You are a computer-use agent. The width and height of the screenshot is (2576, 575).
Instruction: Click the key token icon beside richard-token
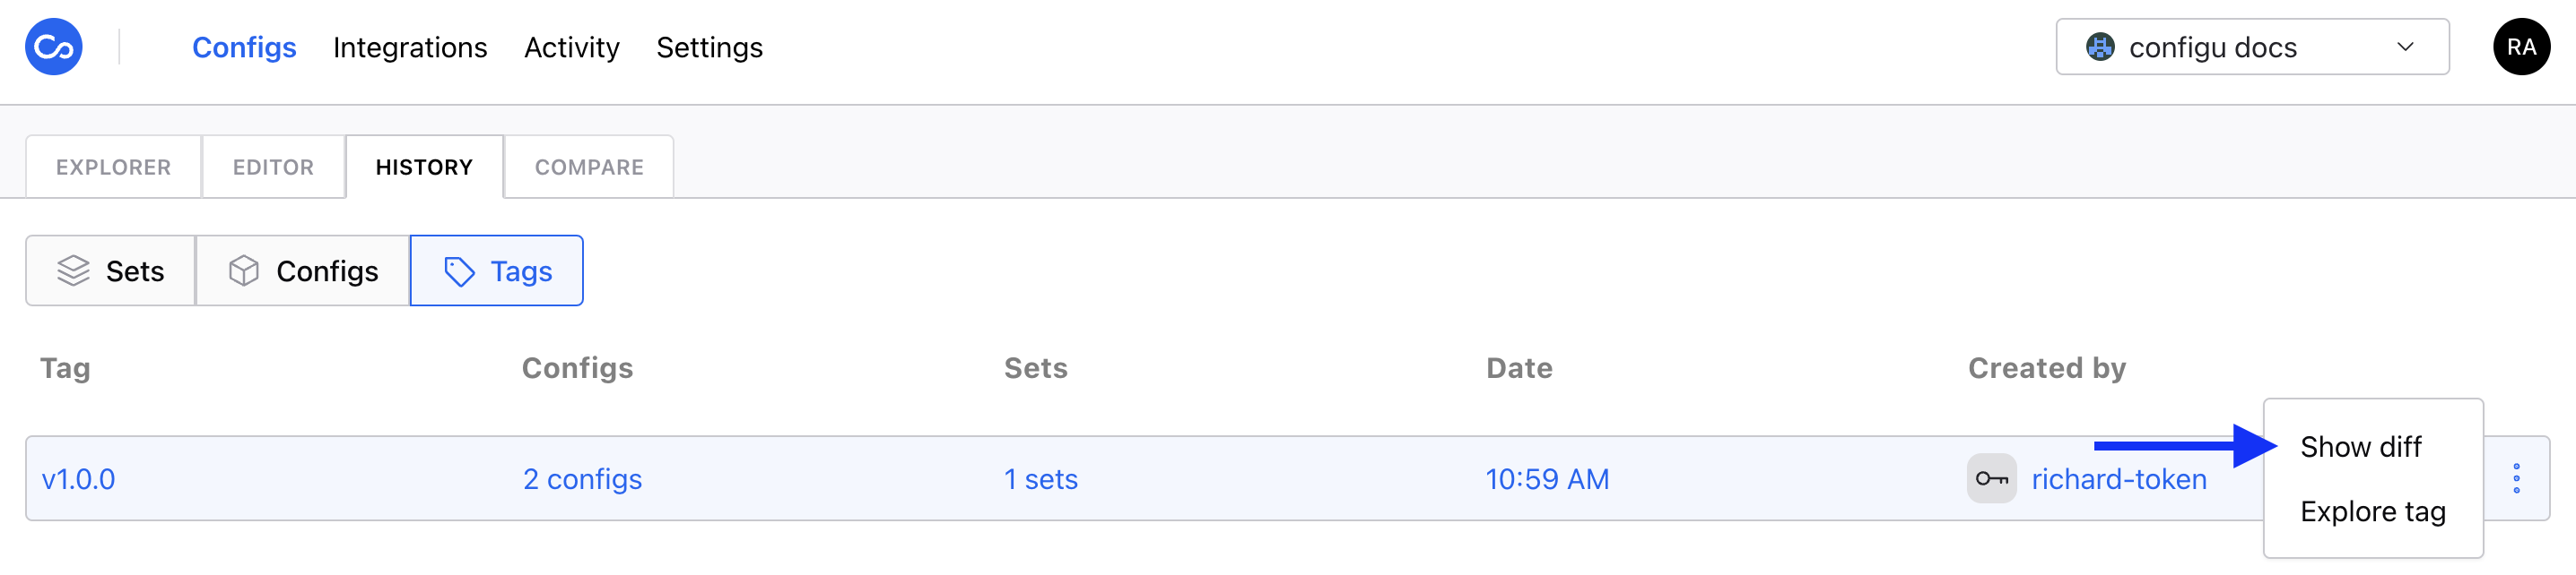pos(1991,479)
